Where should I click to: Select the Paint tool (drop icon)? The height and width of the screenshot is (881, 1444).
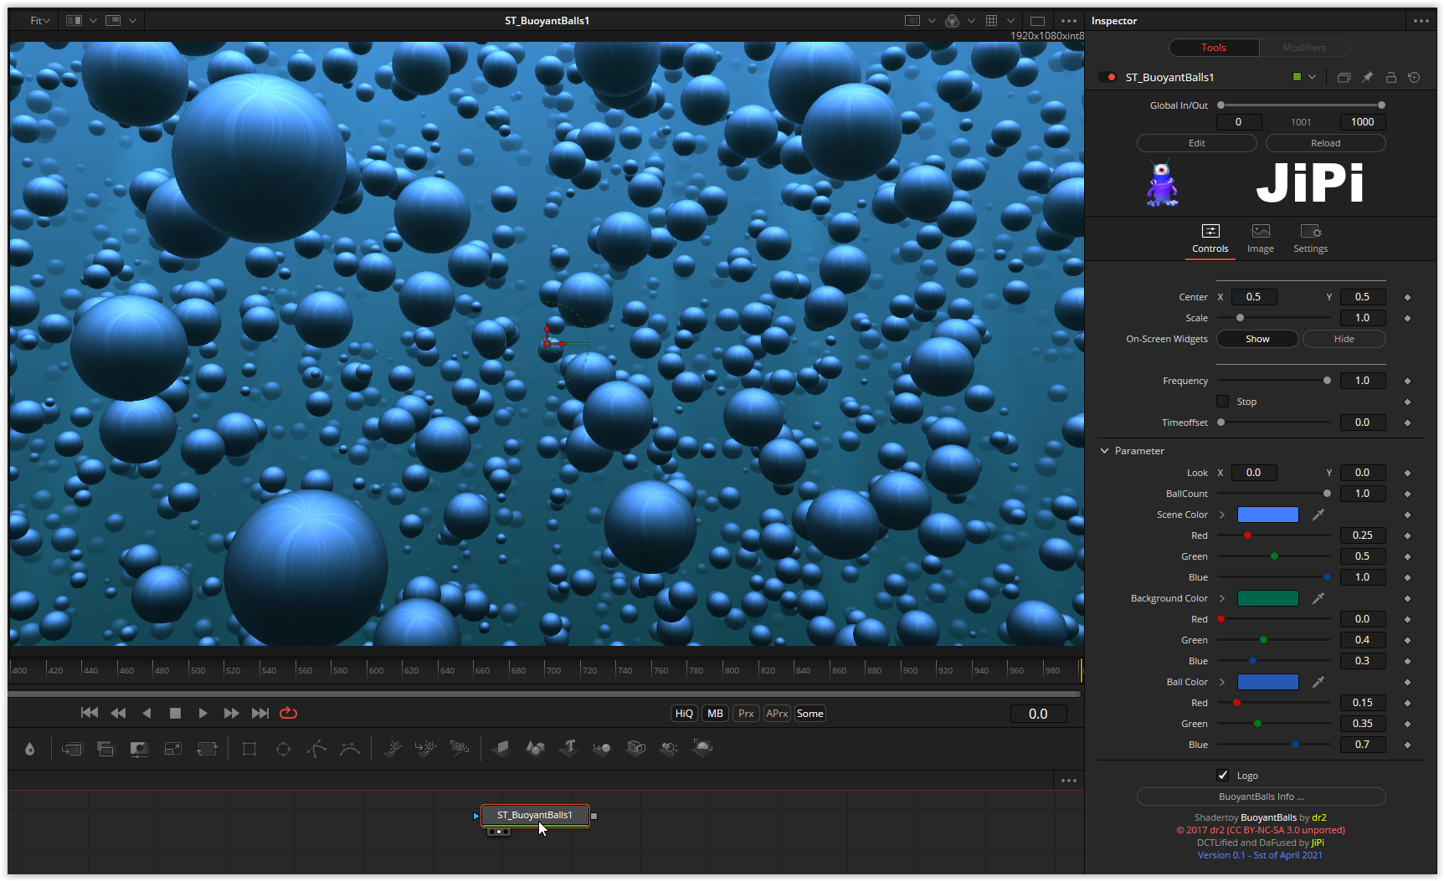29,749
